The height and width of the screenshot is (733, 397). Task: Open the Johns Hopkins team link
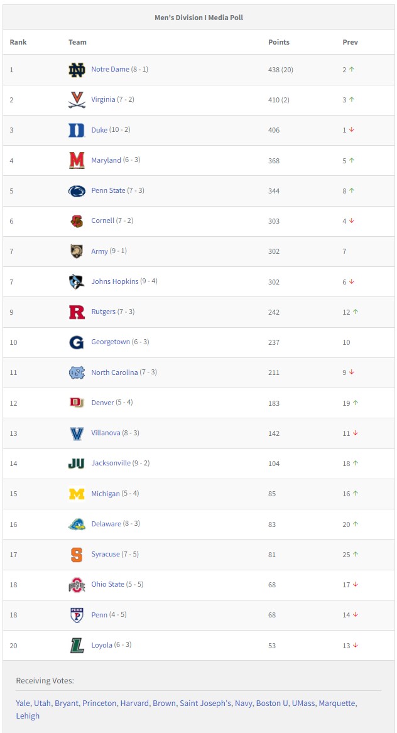(x=114, y=281)
